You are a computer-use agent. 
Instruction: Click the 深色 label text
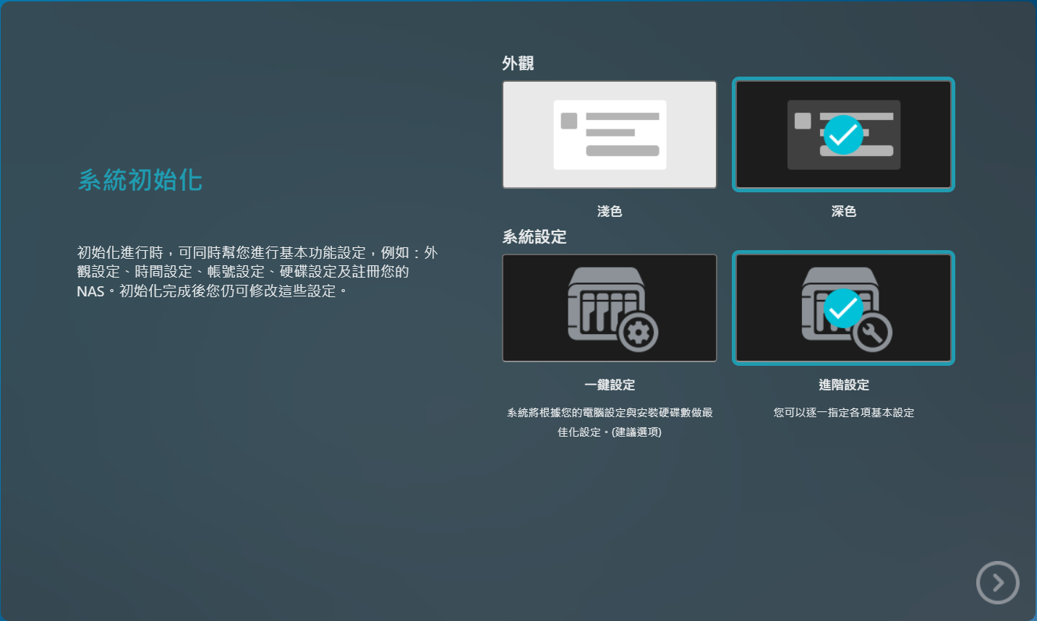[843, 211]
